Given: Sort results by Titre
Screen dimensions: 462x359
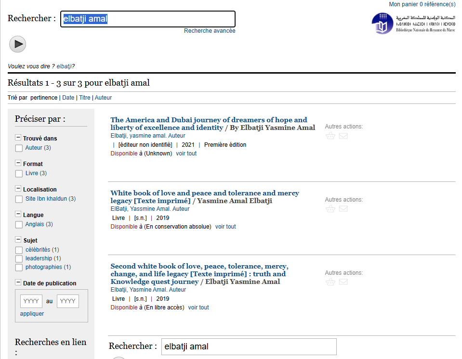Looking at the screenshot, I should point(85,98).
